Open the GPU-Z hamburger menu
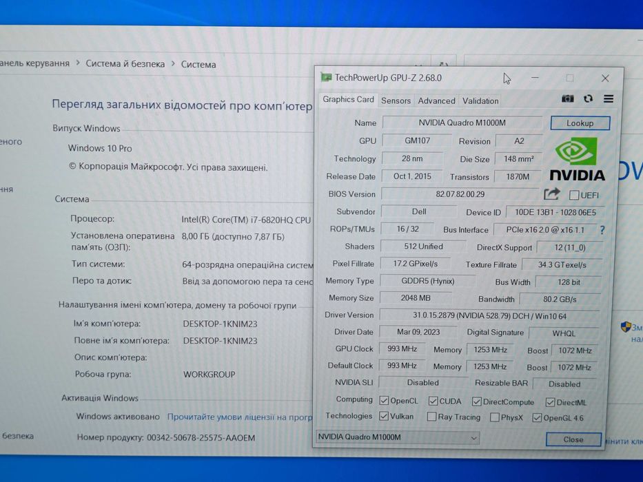This screenshot has width=643, height=482. (x=609, y=98)
